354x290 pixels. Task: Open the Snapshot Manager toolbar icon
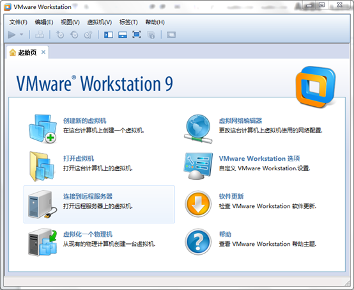(x=88, y=35)
